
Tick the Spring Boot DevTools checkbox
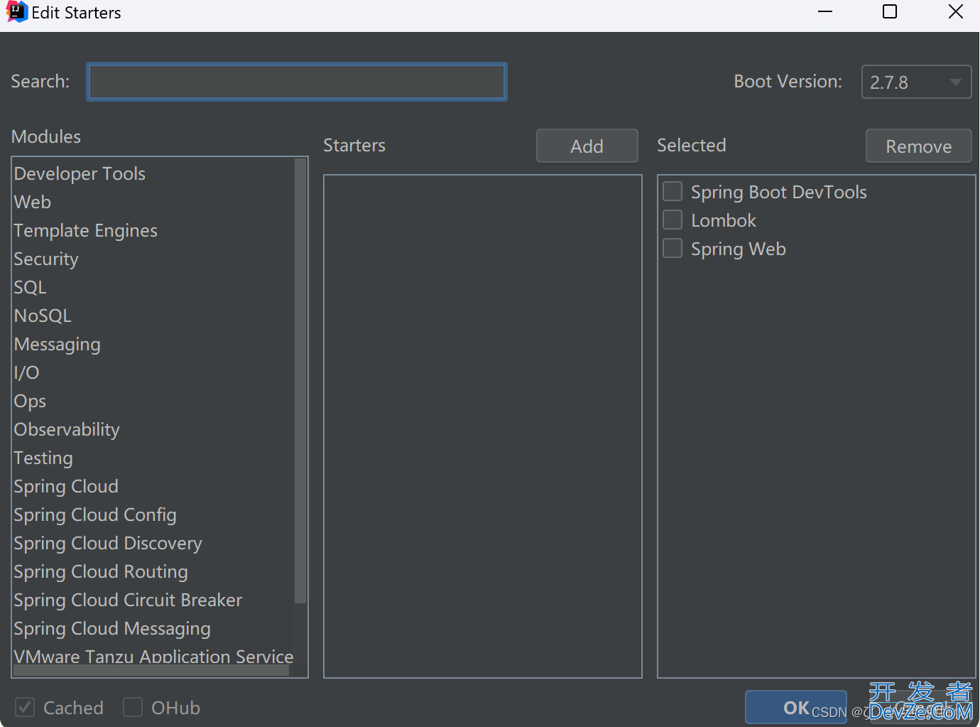click(673, 191)
